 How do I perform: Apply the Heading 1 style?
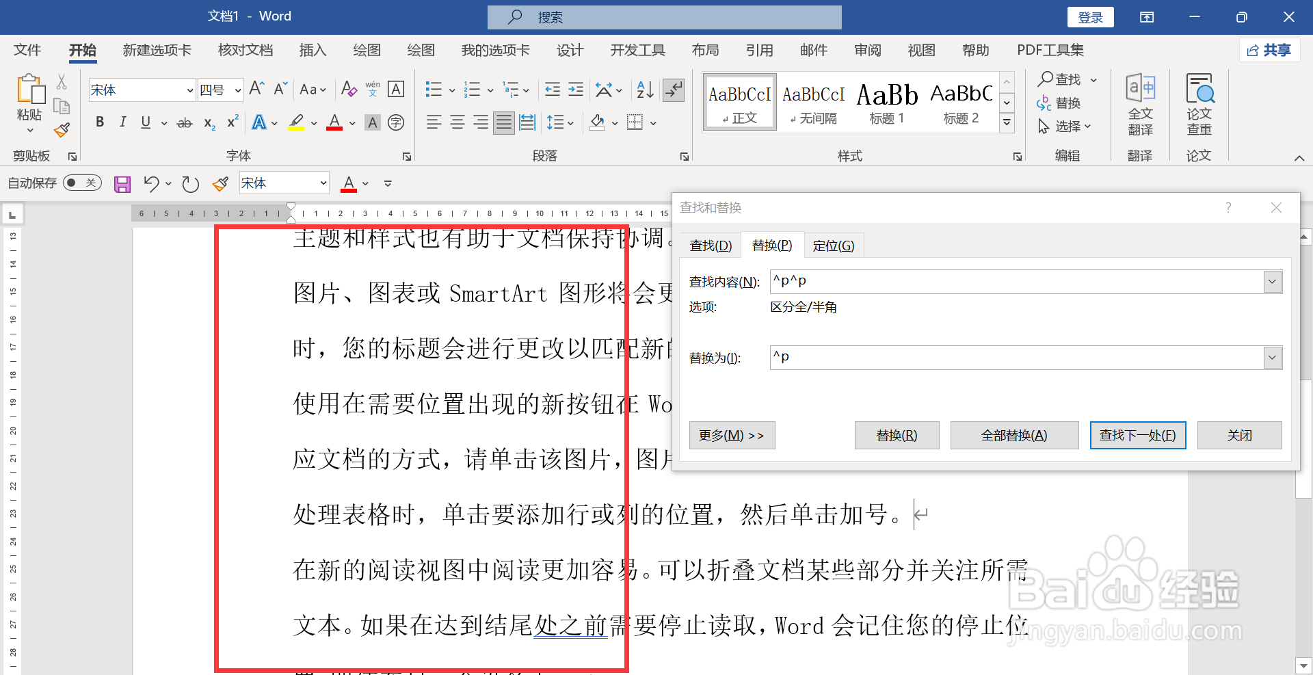887,101
